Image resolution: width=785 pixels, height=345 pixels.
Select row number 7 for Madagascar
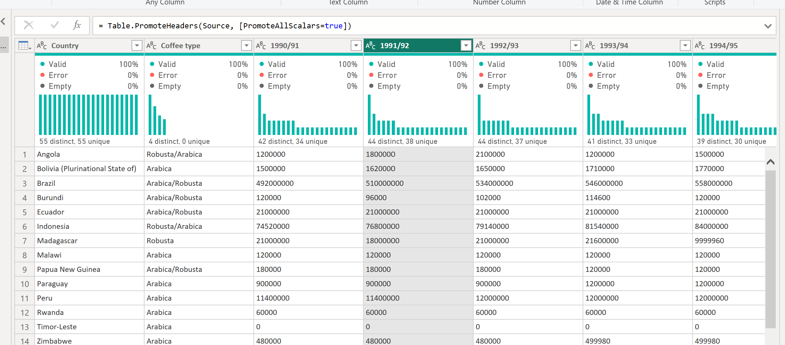(25, 241)
